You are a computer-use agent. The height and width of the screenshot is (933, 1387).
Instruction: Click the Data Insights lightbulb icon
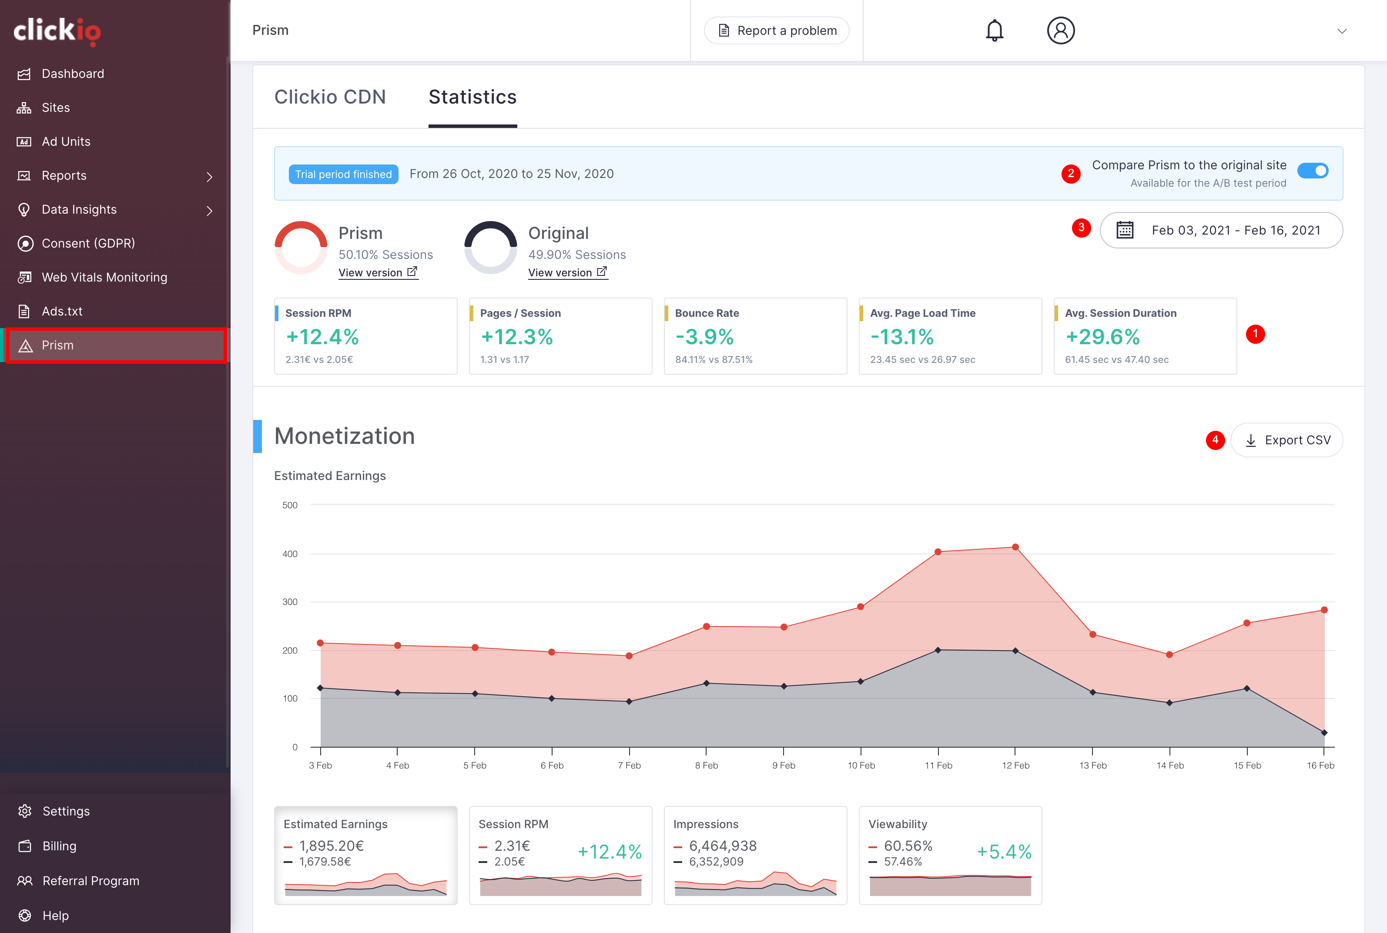(x=24, y=209)
